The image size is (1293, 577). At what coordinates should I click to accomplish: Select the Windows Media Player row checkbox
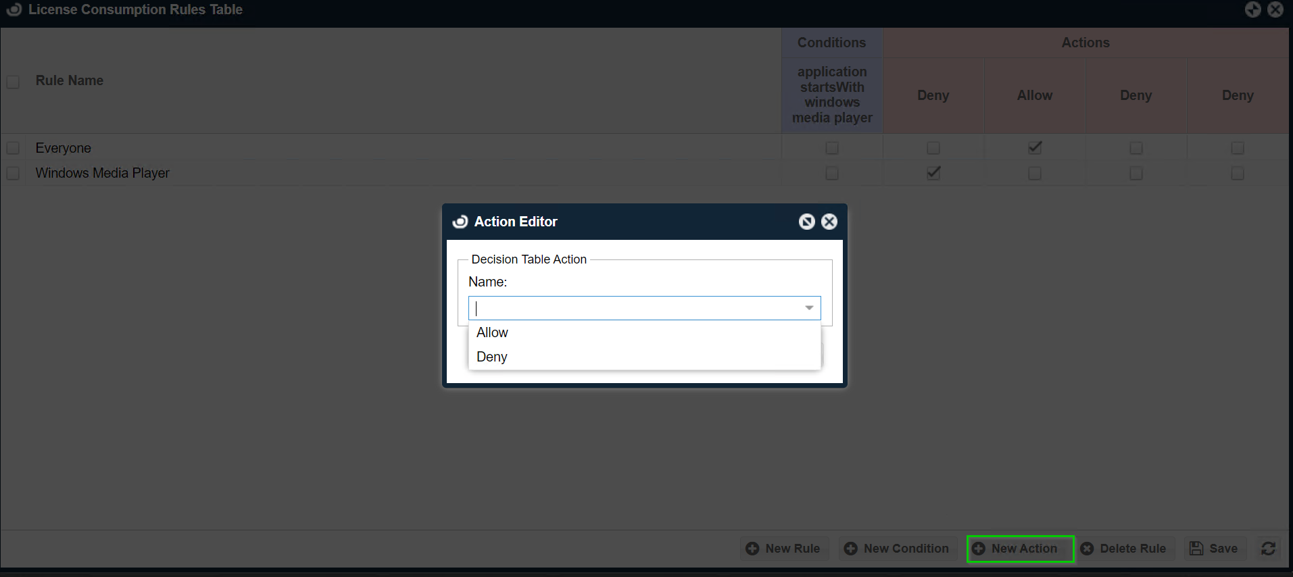point(13,174)
